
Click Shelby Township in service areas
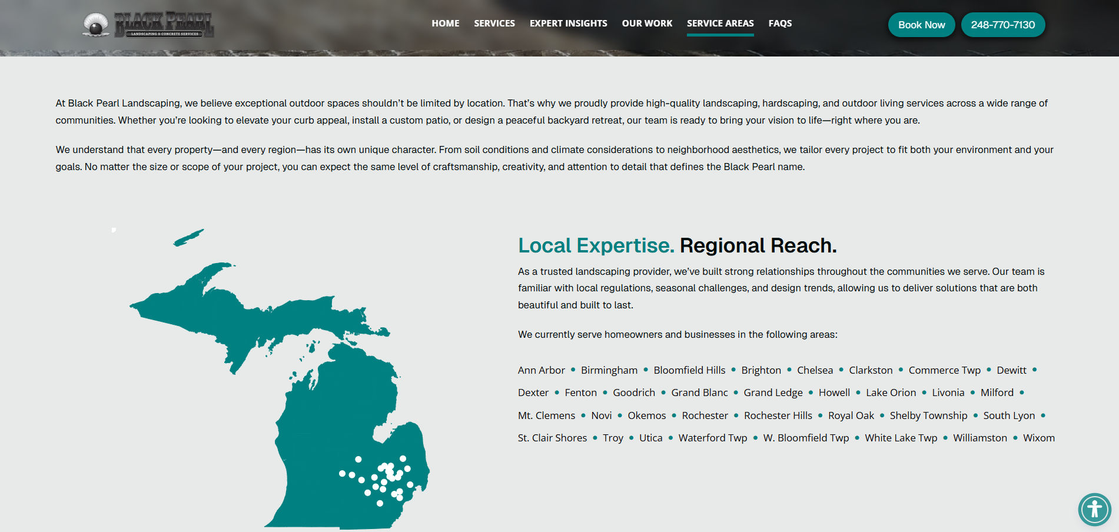928,415
